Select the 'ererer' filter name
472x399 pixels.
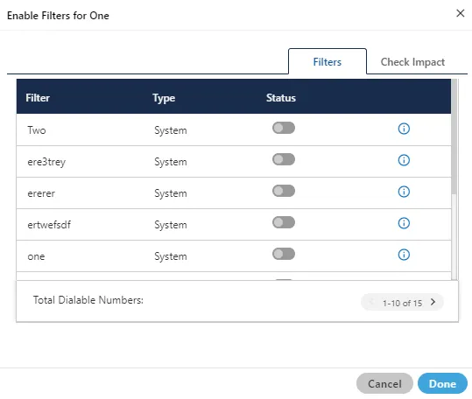(x=41, y=193)
